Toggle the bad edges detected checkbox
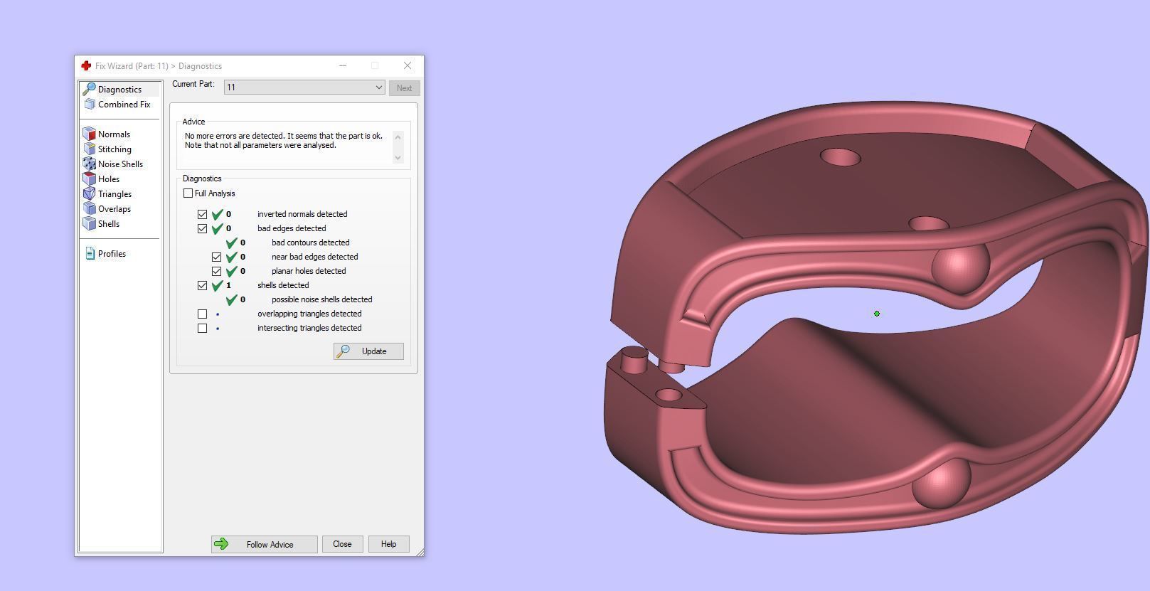 [x=202, y=228]
